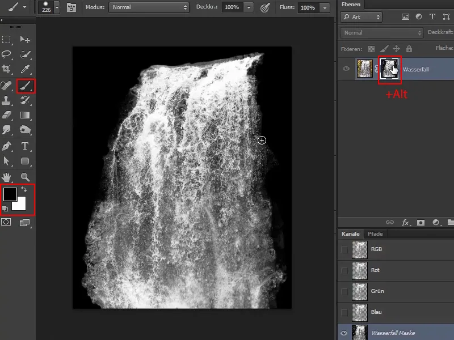Filter layers by pixel layers
Viewport: 454px width, 340px height.
pyautogui.click(x=405, y=17)
